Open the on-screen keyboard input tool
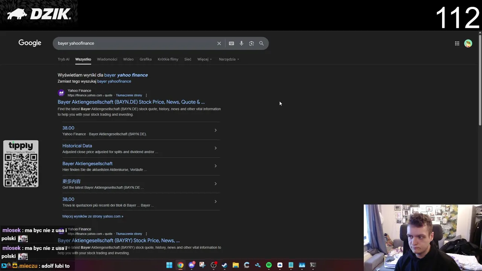 click(232, 43)
